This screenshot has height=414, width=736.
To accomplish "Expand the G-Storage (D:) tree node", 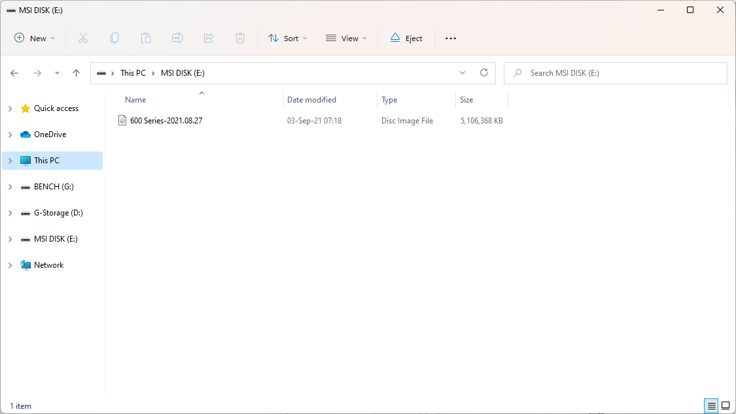I will click(10, 213).
